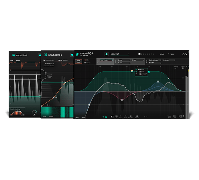Click the 700 Hz frequency value
This screenshot has width=199, height=180.
click(116, 116)
